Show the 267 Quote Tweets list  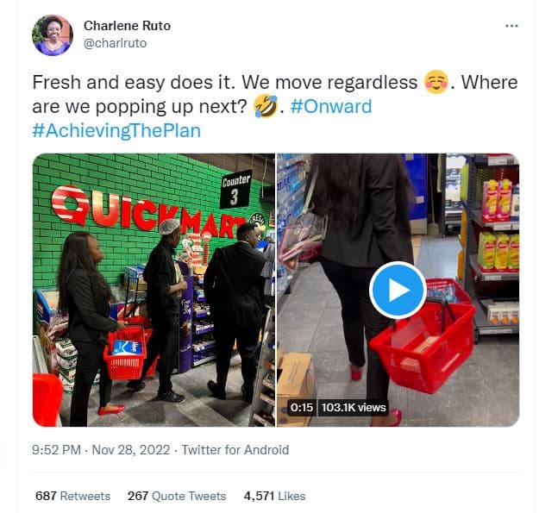[x=177, y=496]
